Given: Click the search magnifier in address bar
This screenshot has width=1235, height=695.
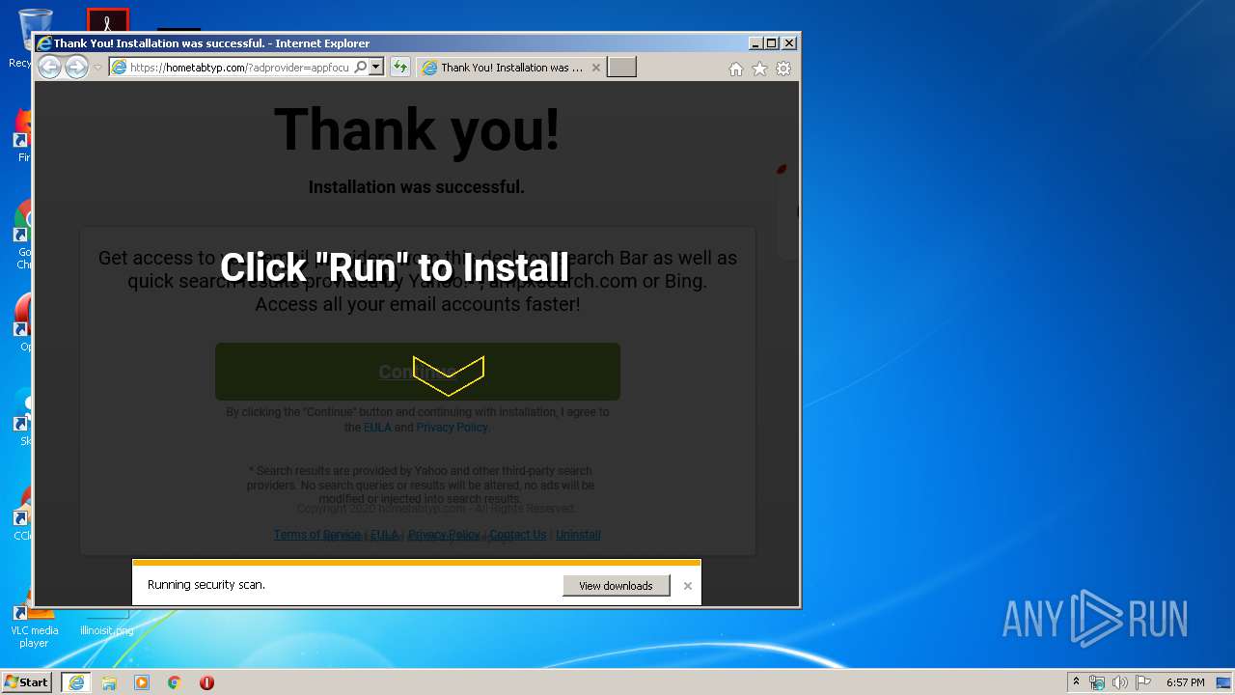Looking at the screenshot, I should 360,67.
